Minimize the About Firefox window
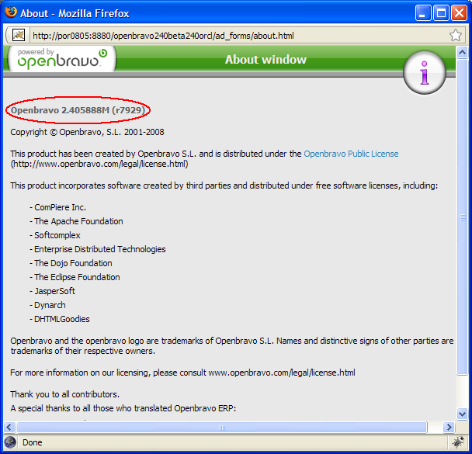 click(423, 13)
